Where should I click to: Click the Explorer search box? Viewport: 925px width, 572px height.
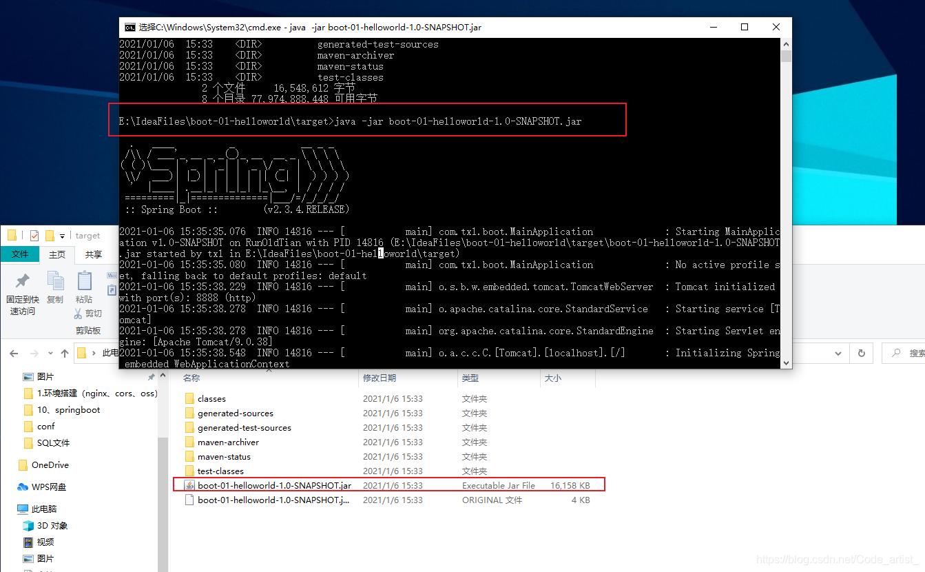click(x=904, y=353)
